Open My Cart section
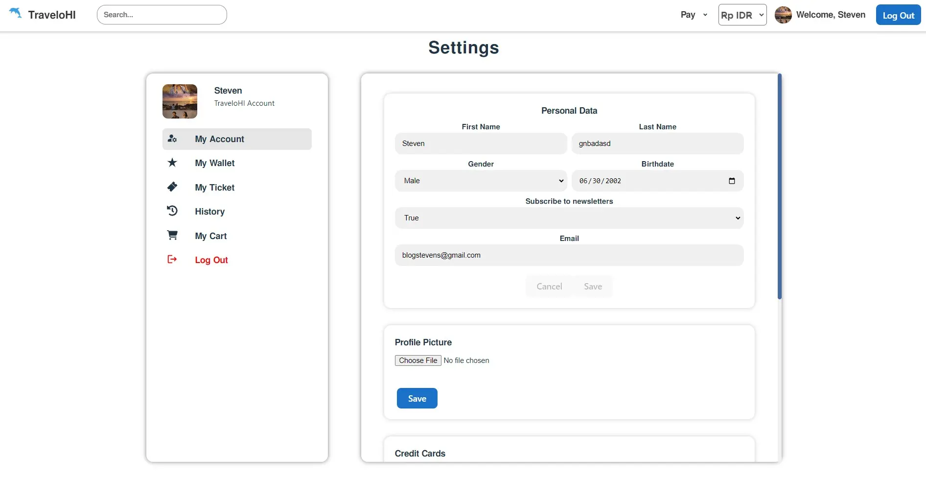Image resolution: width=926 pixels, height=504 pixels. 237,236
